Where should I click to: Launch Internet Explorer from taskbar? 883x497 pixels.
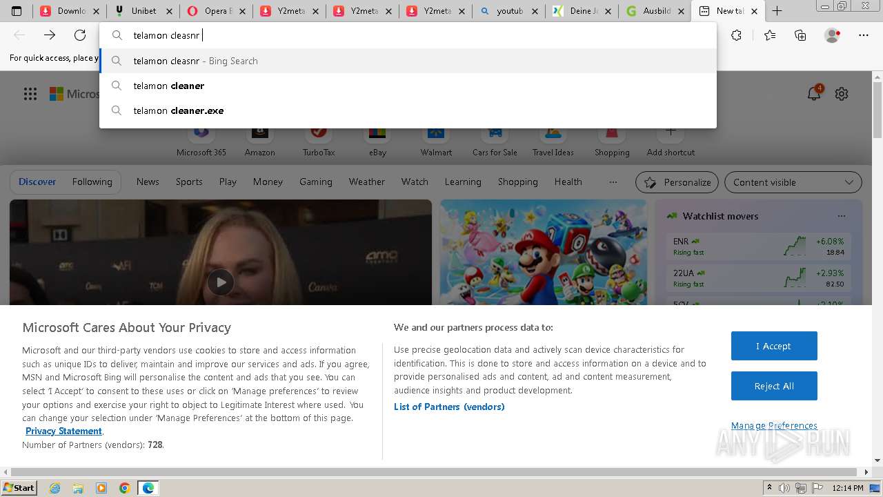(x=54, y=488)
